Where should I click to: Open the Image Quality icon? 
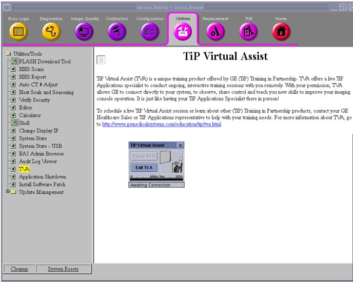coord(84,32)
